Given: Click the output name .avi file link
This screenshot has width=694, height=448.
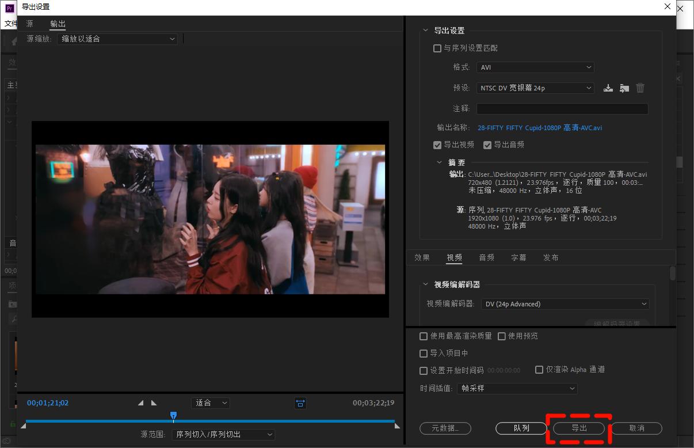Looking at the screenshot, I should click(x=539, y=128).
